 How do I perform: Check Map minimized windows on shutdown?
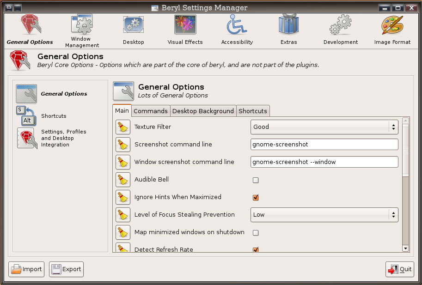click(256, 232)
